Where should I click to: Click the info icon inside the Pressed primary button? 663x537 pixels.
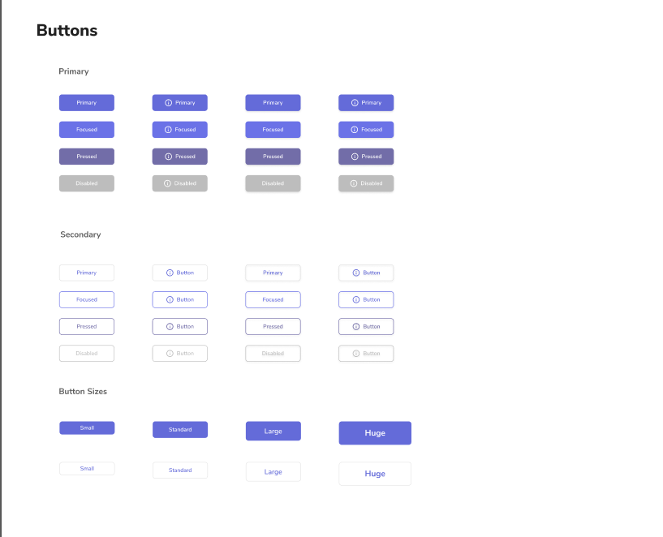coord(167,156)
